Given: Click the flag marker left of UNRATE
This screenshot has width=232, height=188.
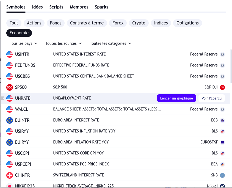Looking at the screenshot, I should tap(2, 98).
